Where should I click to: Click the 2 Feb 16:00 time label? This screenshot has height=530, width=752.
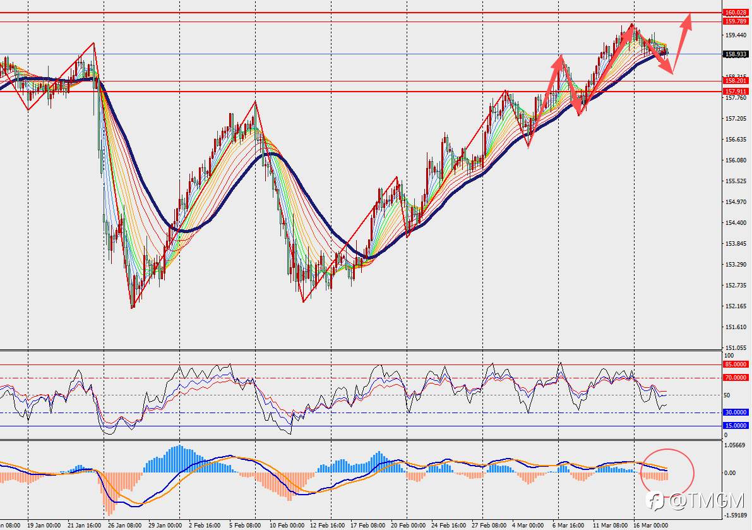point(205,525)
